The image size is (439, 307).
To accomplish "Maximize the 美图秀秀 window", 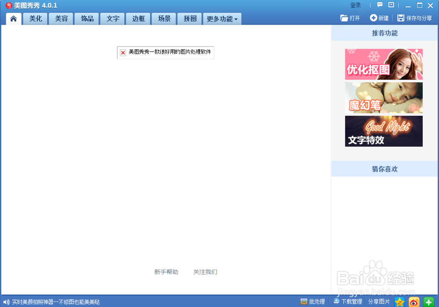I will 419,5.
